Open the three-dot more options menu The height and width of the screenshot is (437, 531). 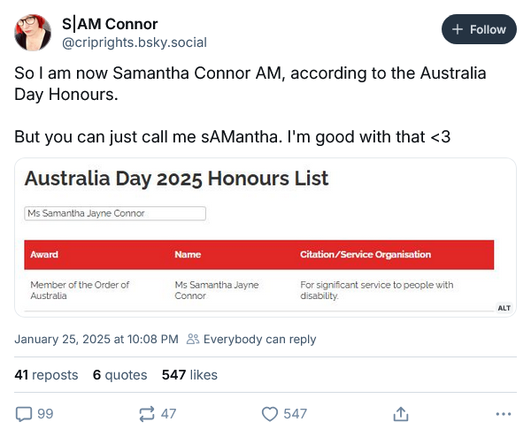pyautogui.click(x=504, y=414)
